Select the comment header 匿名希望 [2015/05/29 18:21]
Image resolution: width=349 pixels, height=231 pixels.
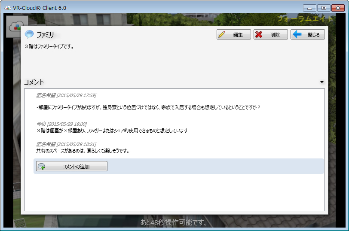click(x=66, y=144)
